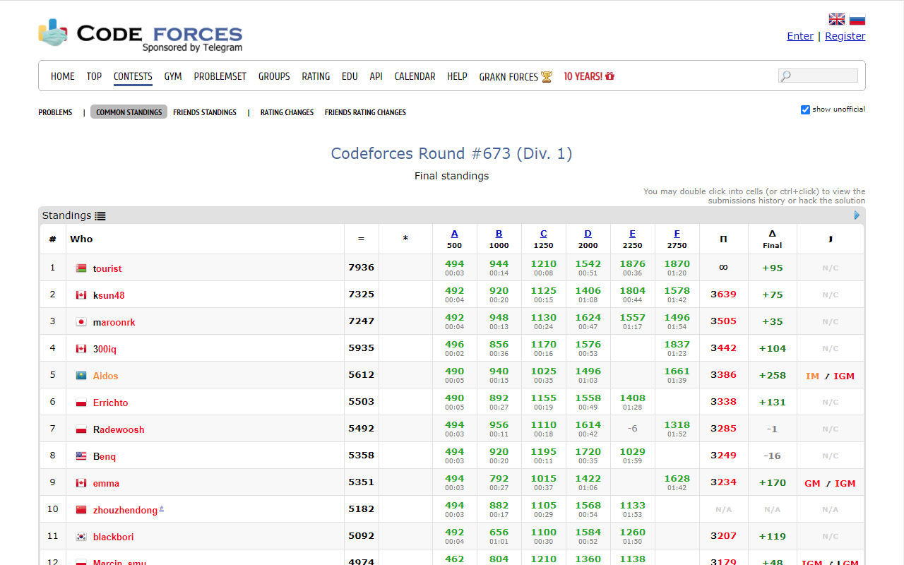Open Codeforces Round #673 title link

(452, 153)
